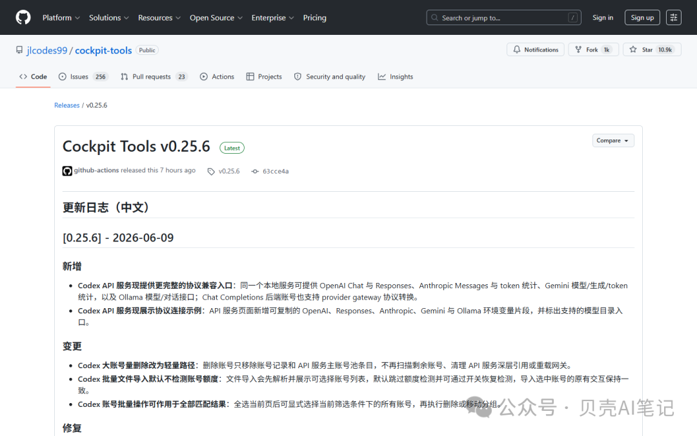
Task: Expand the Solutions menu
Action: coord(108,18)
